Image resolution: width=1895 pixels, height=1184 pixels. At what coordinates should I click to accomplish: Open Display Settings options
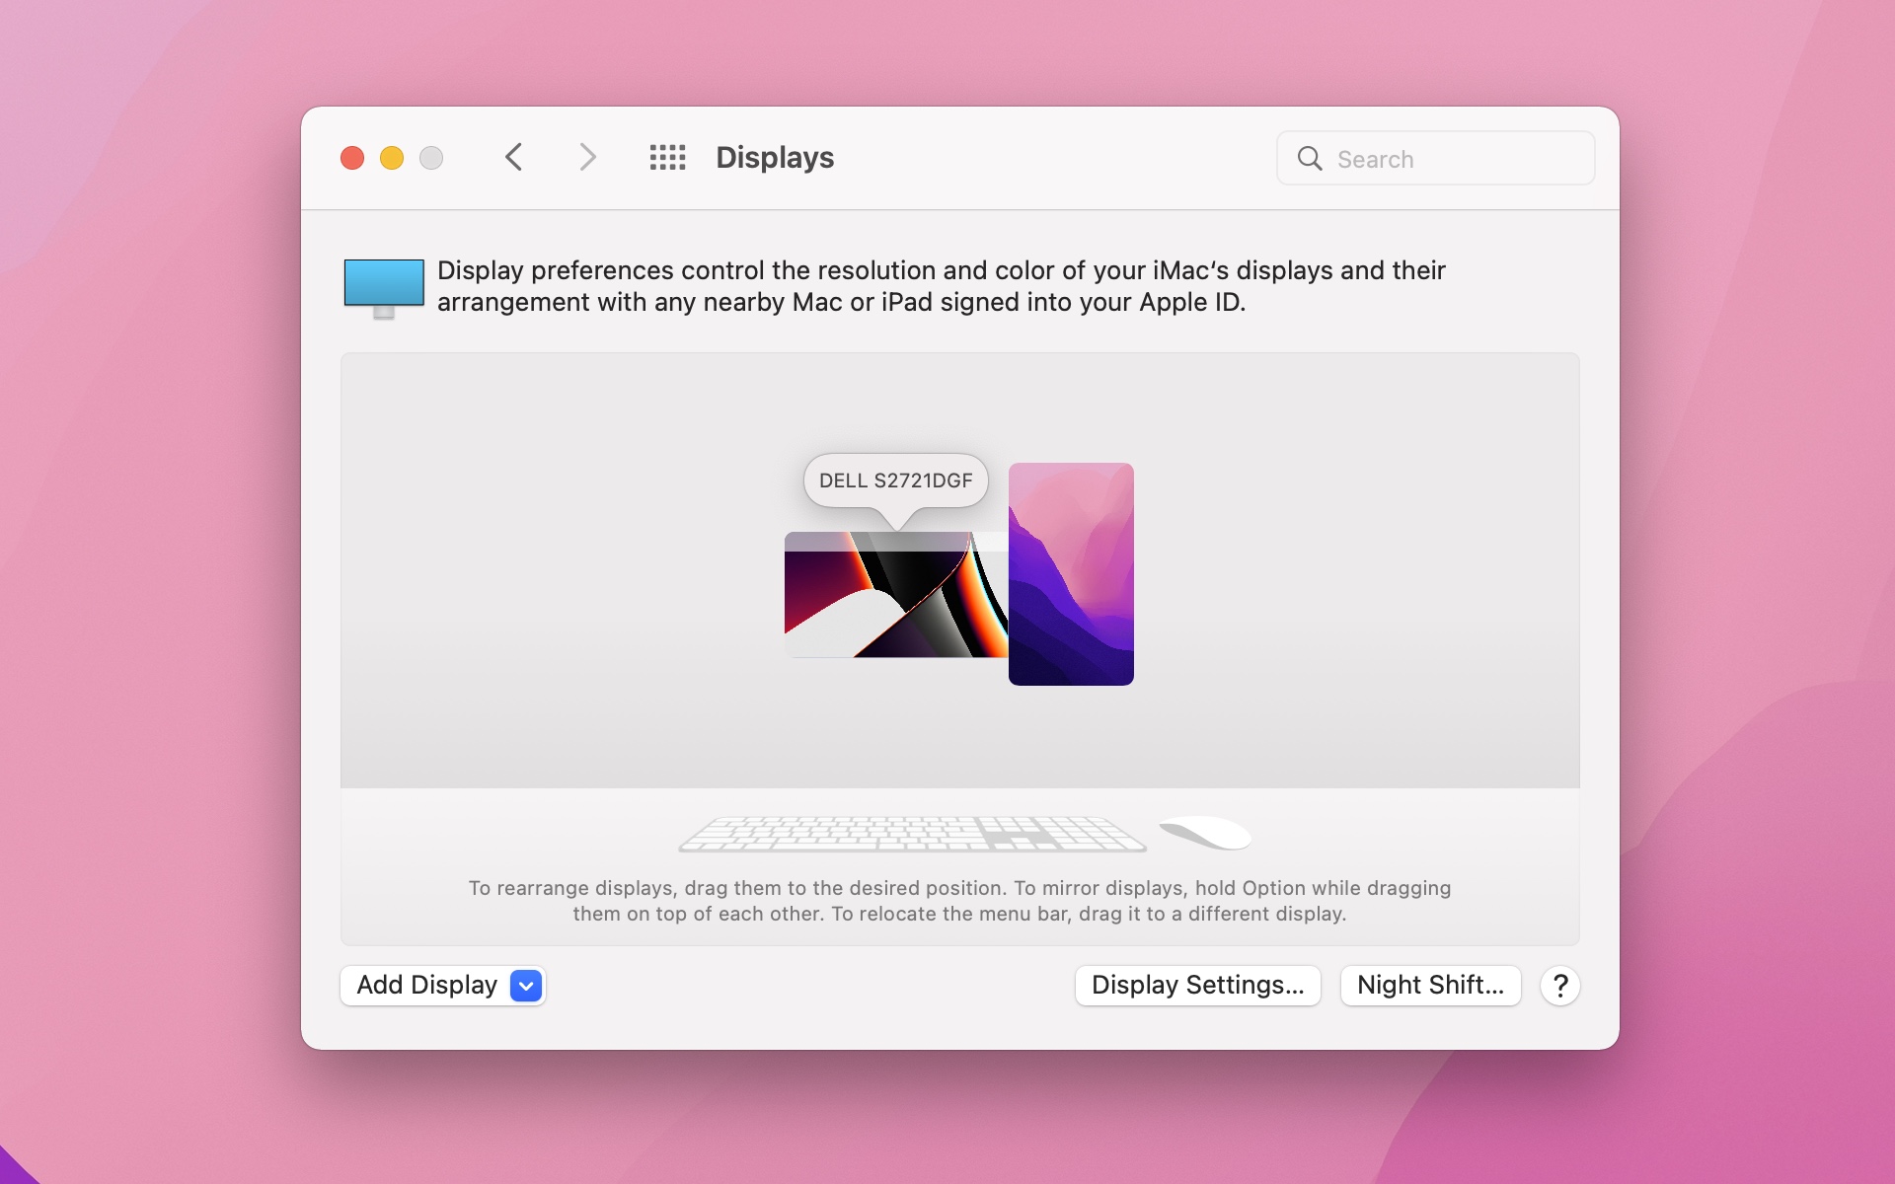pos(1196,985)
